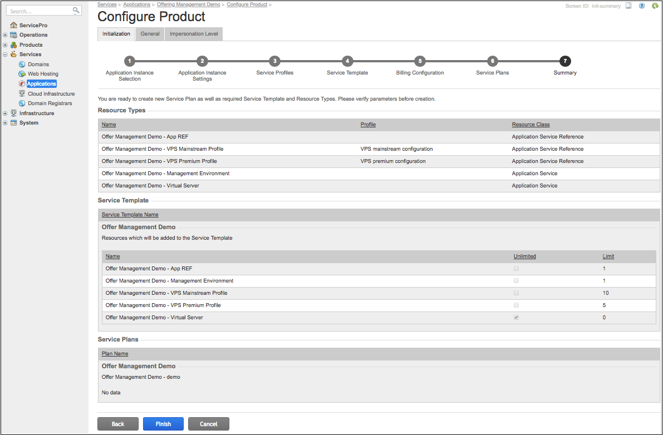Image resolution: width=663 pixels, height=435 pixels.
Task: Expand the Infrastructure tree node
Action: 5,113
